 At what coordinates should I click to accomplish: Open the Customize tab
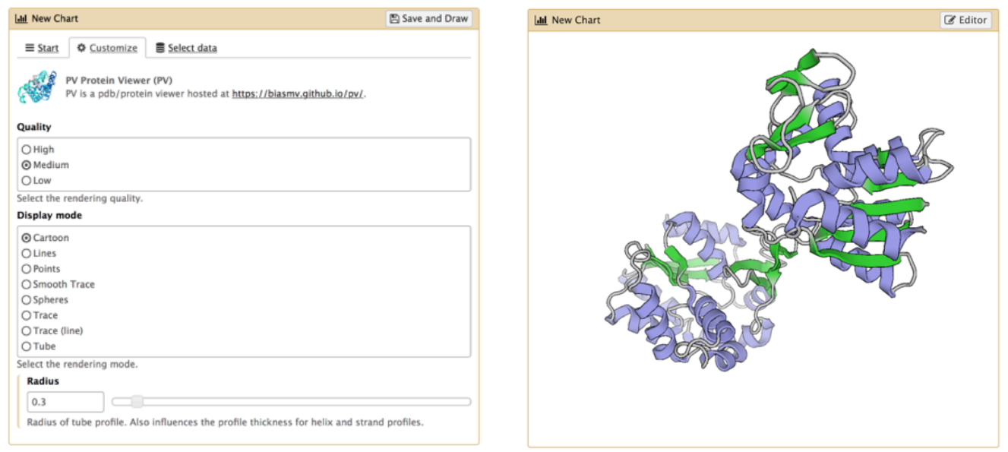(107, 48)
